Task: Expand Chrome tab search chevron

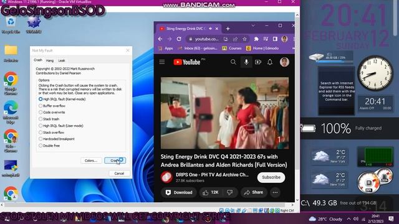Action: (x=253, y=26)
